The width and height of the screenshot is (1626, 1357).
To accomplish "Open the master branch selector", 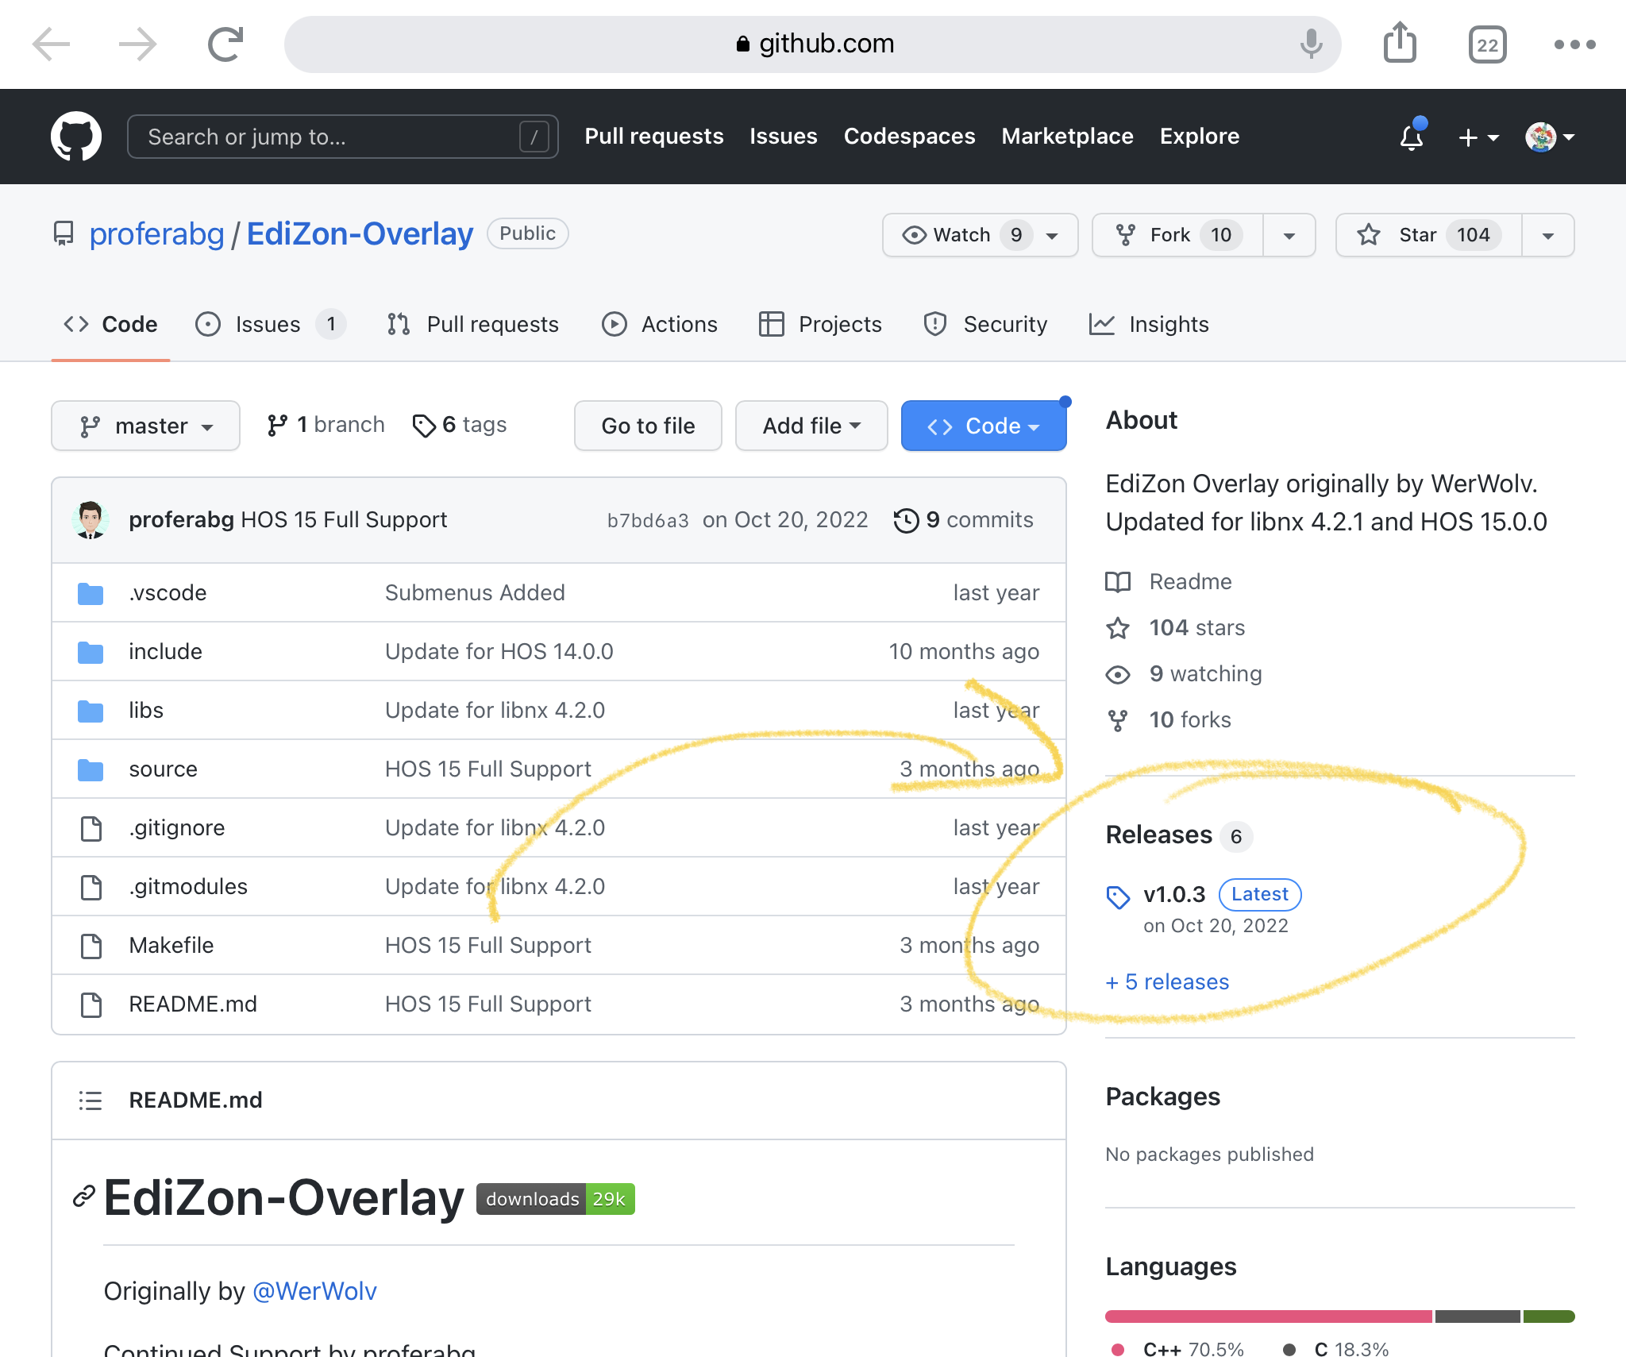I will pyautogui.click(x=145, y=426).
